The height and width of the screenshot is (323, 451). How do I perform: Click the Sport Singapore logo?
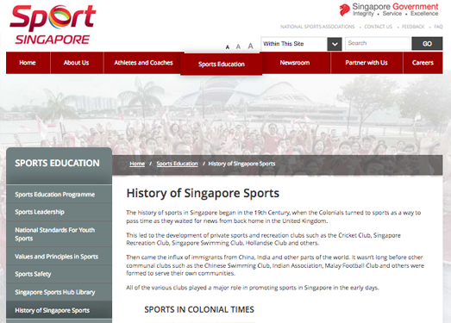tap(53, 25)
